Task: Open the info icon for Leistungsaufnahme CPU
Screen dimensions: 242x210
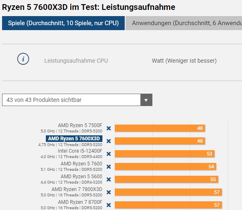Action: [23, 59]
